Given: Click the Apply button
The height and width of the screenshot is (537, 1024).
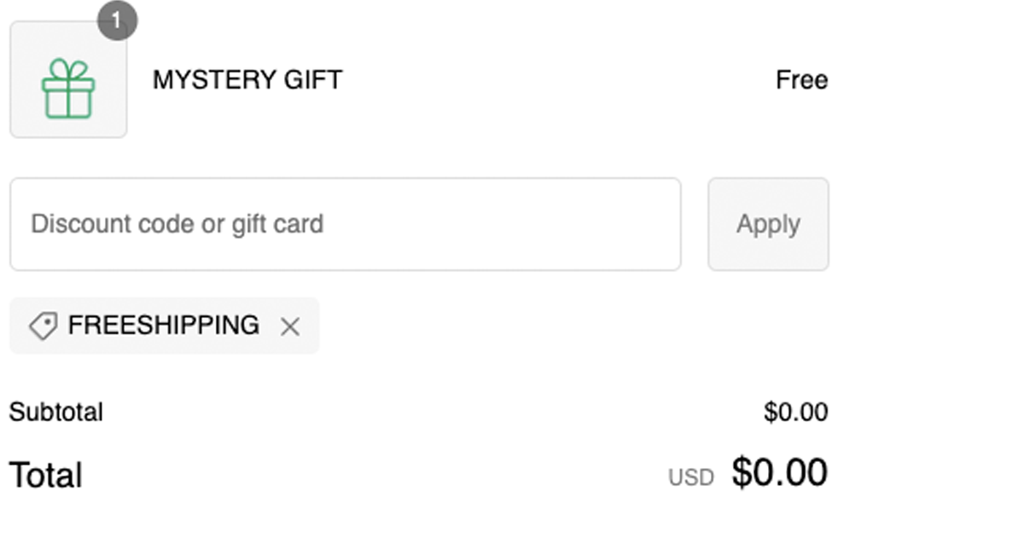Looking at the screenshot, I should [767, 224].
